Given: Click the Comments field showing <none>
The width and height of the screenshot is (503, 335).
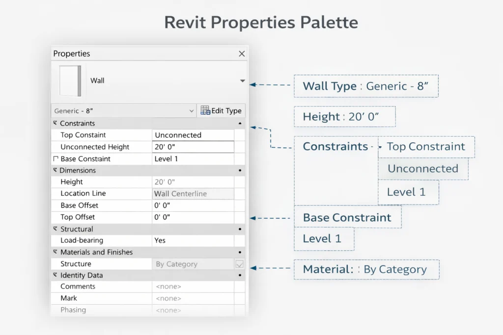Looking at the screenshot, I should pos(193,286).
